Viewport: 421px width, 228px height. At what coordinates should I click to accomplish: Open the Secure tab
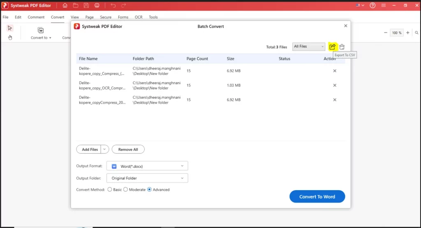pos(106,17)
